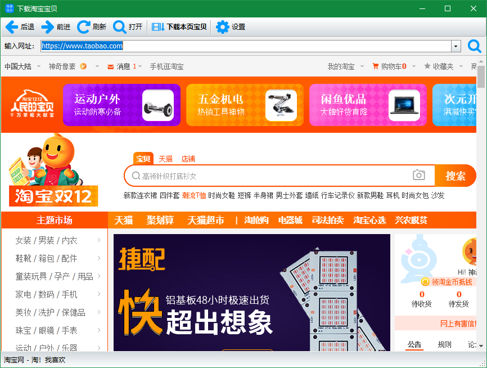The image size is (487, 368).
Task: Open the 天猫 navigation item
Action: tap(123, 221)
